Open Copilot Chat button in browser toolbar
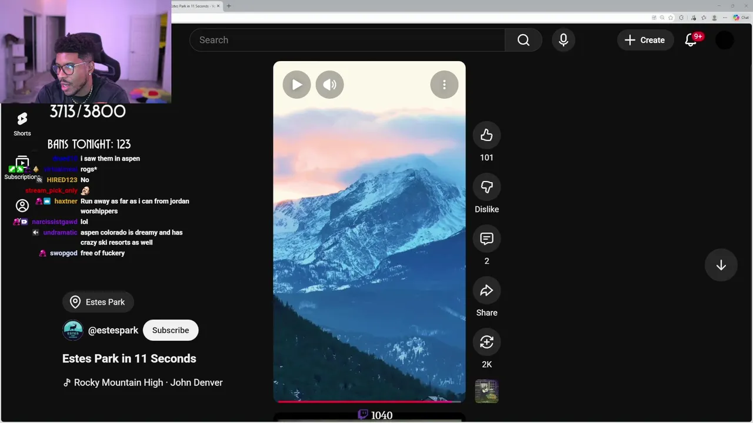 pos(741,18)
